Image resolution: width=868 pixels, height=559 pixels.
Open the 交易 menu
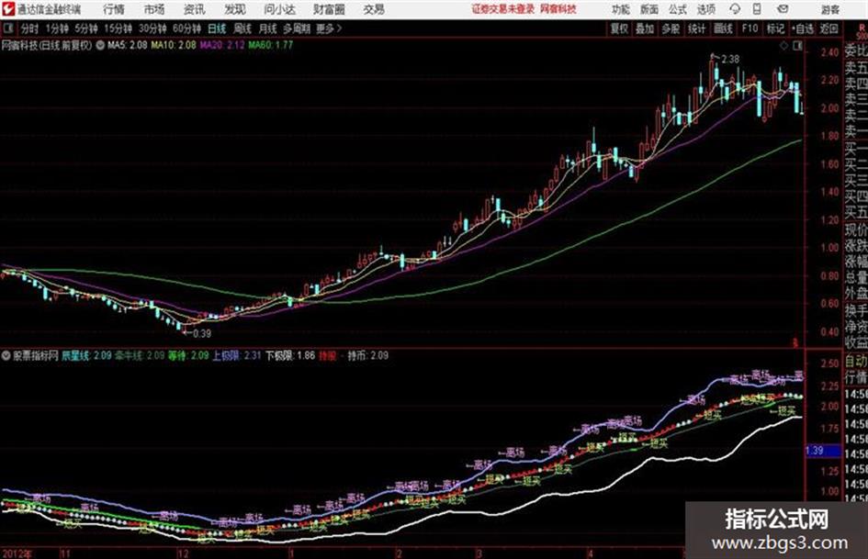[x=374, y=9]
